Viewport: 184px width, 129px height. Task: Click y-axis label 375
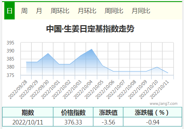pyautogui.click(x=10, y=75)
